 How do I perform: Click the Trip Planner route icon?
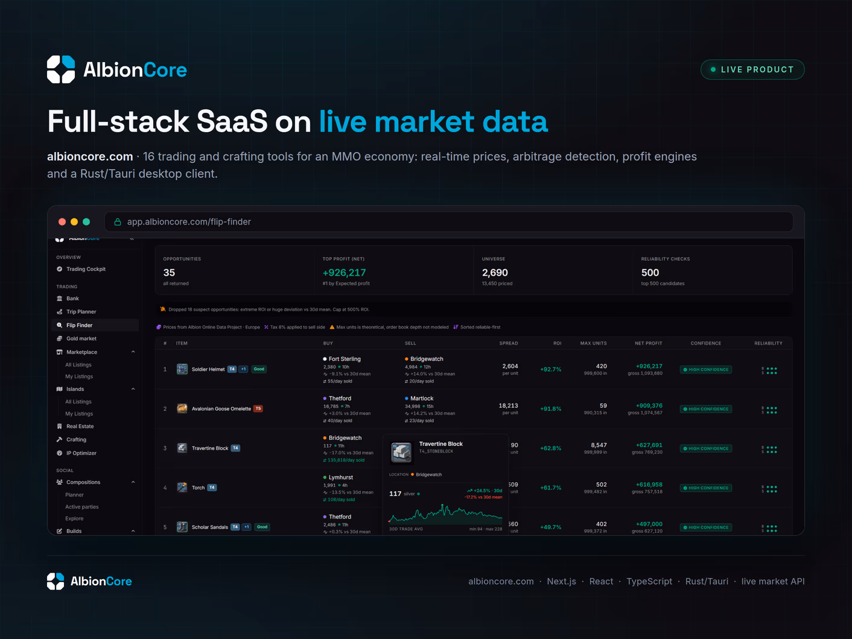(59, 312)
